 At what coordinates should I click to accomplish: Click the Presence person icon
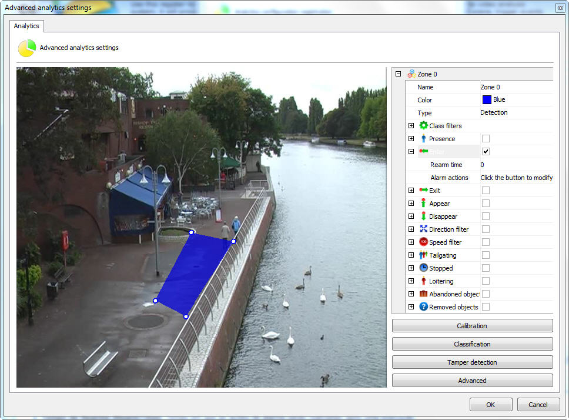point(423,138)
